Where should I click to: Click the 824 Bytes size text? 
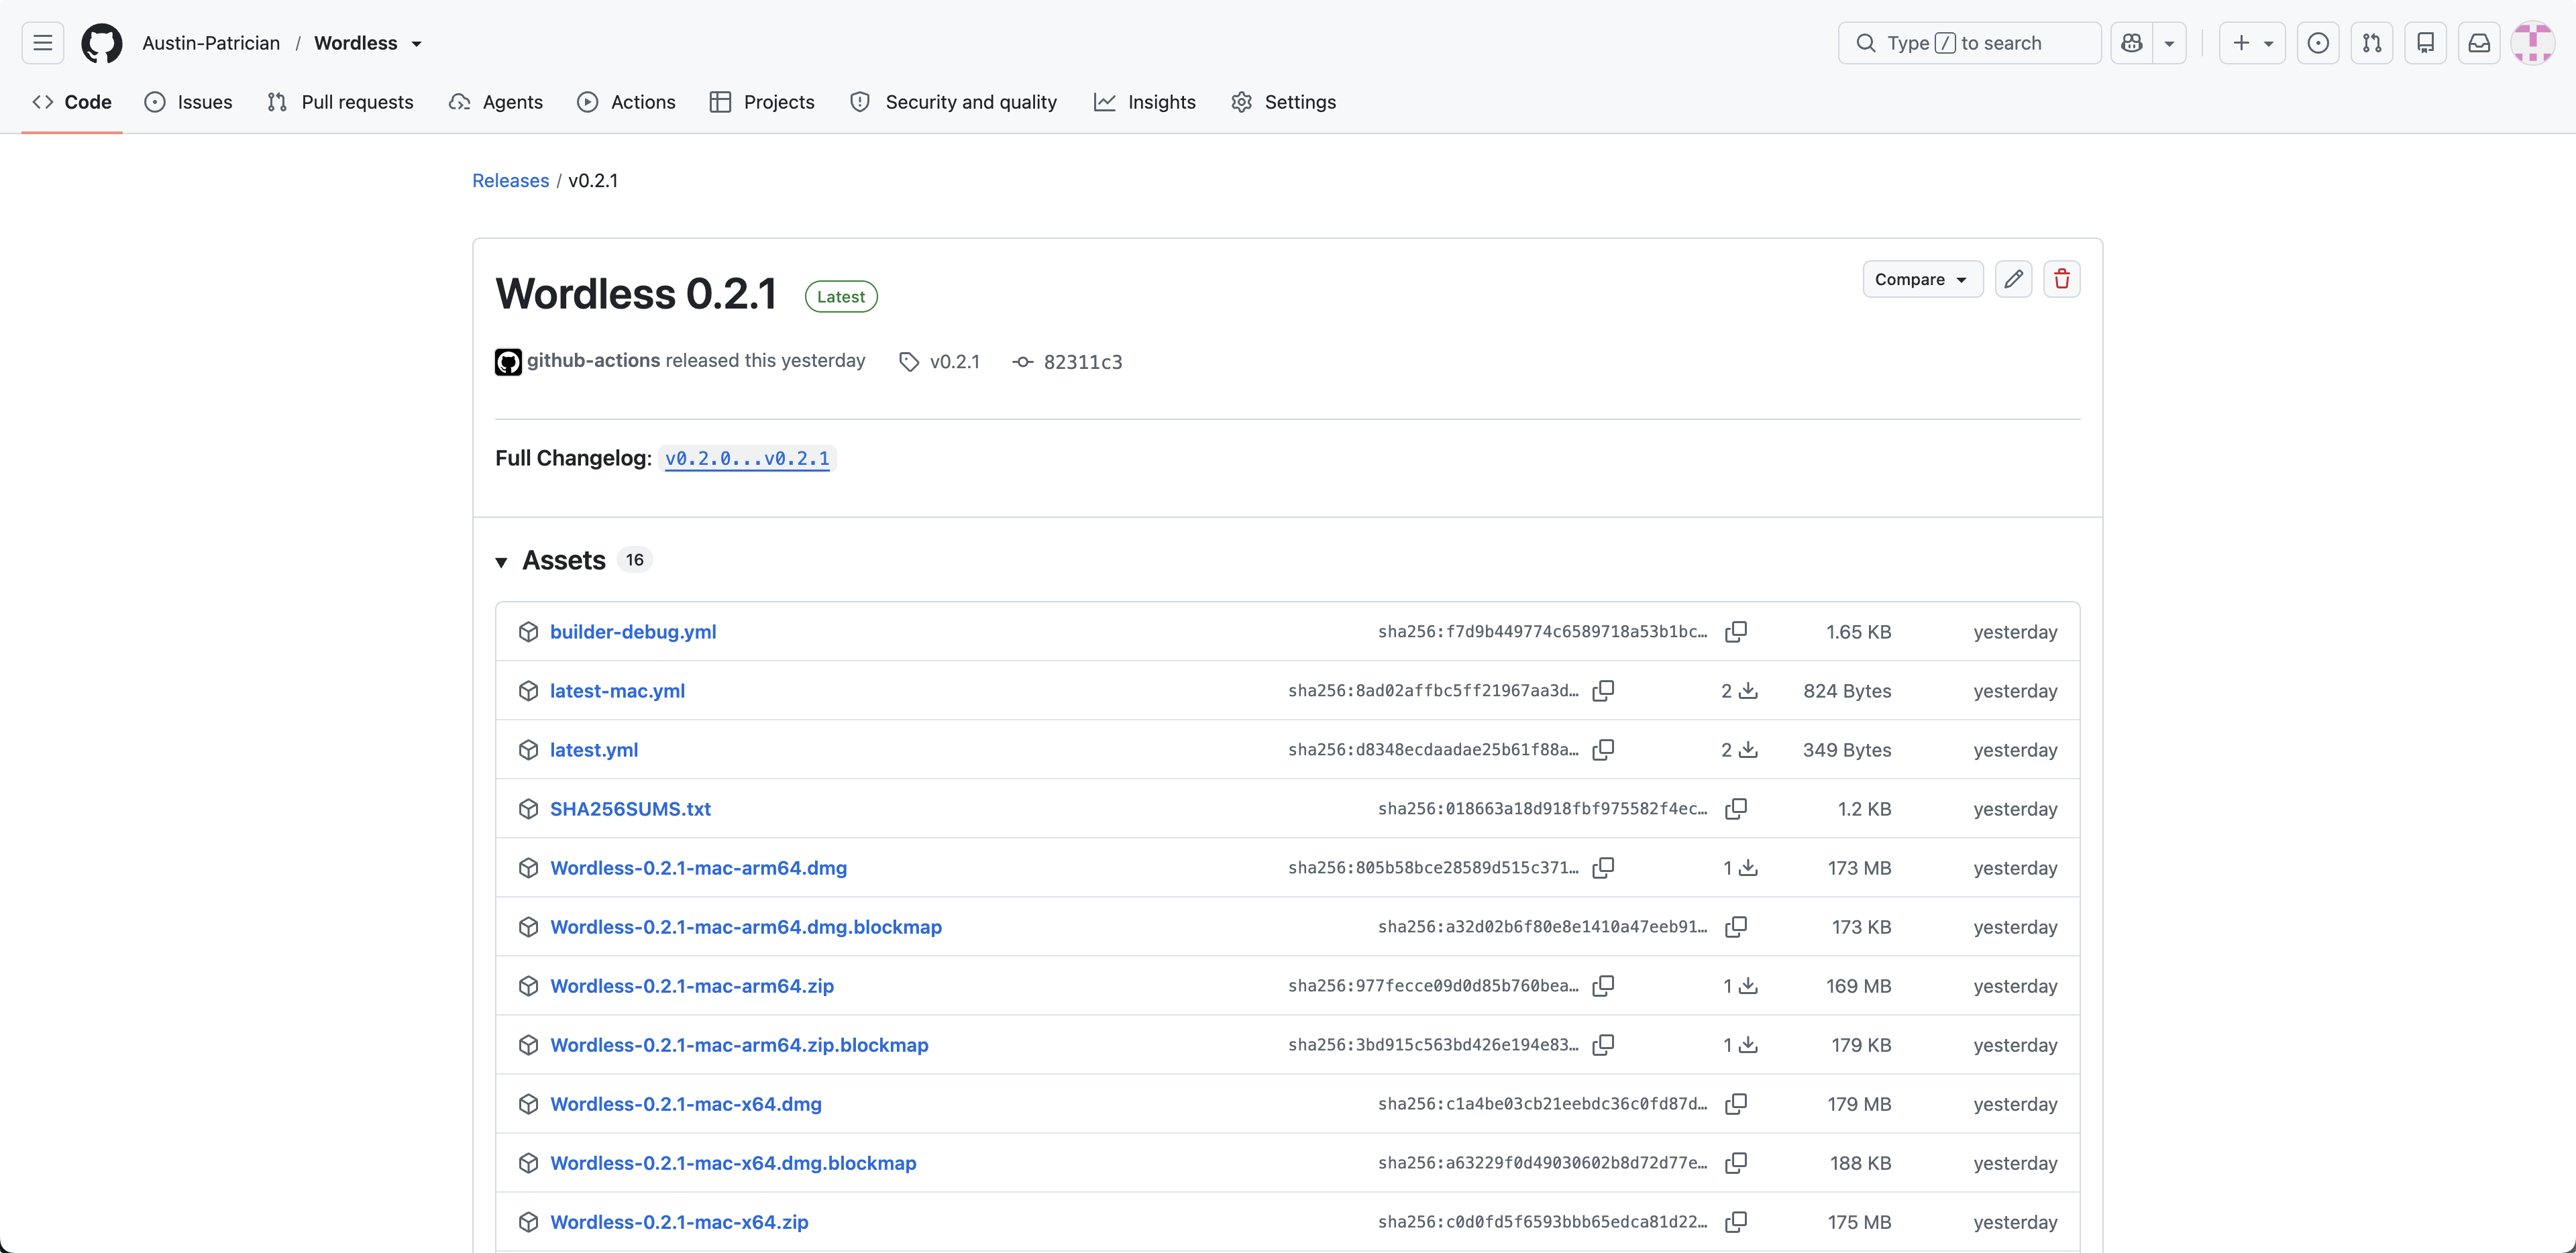click(x=1847, y=691)
